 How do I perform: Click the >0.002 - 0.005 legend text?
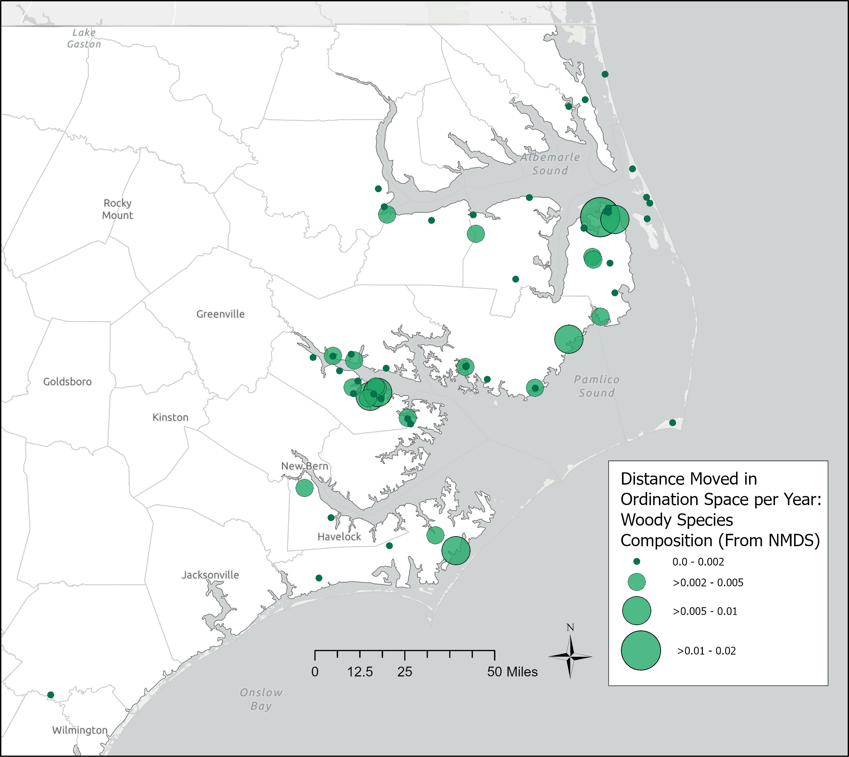[x=708, y=582]
